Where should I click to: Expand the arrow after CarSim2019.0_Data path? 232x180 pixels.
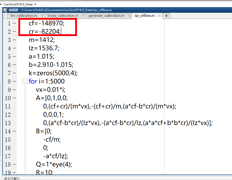click(x=35, y=4)
